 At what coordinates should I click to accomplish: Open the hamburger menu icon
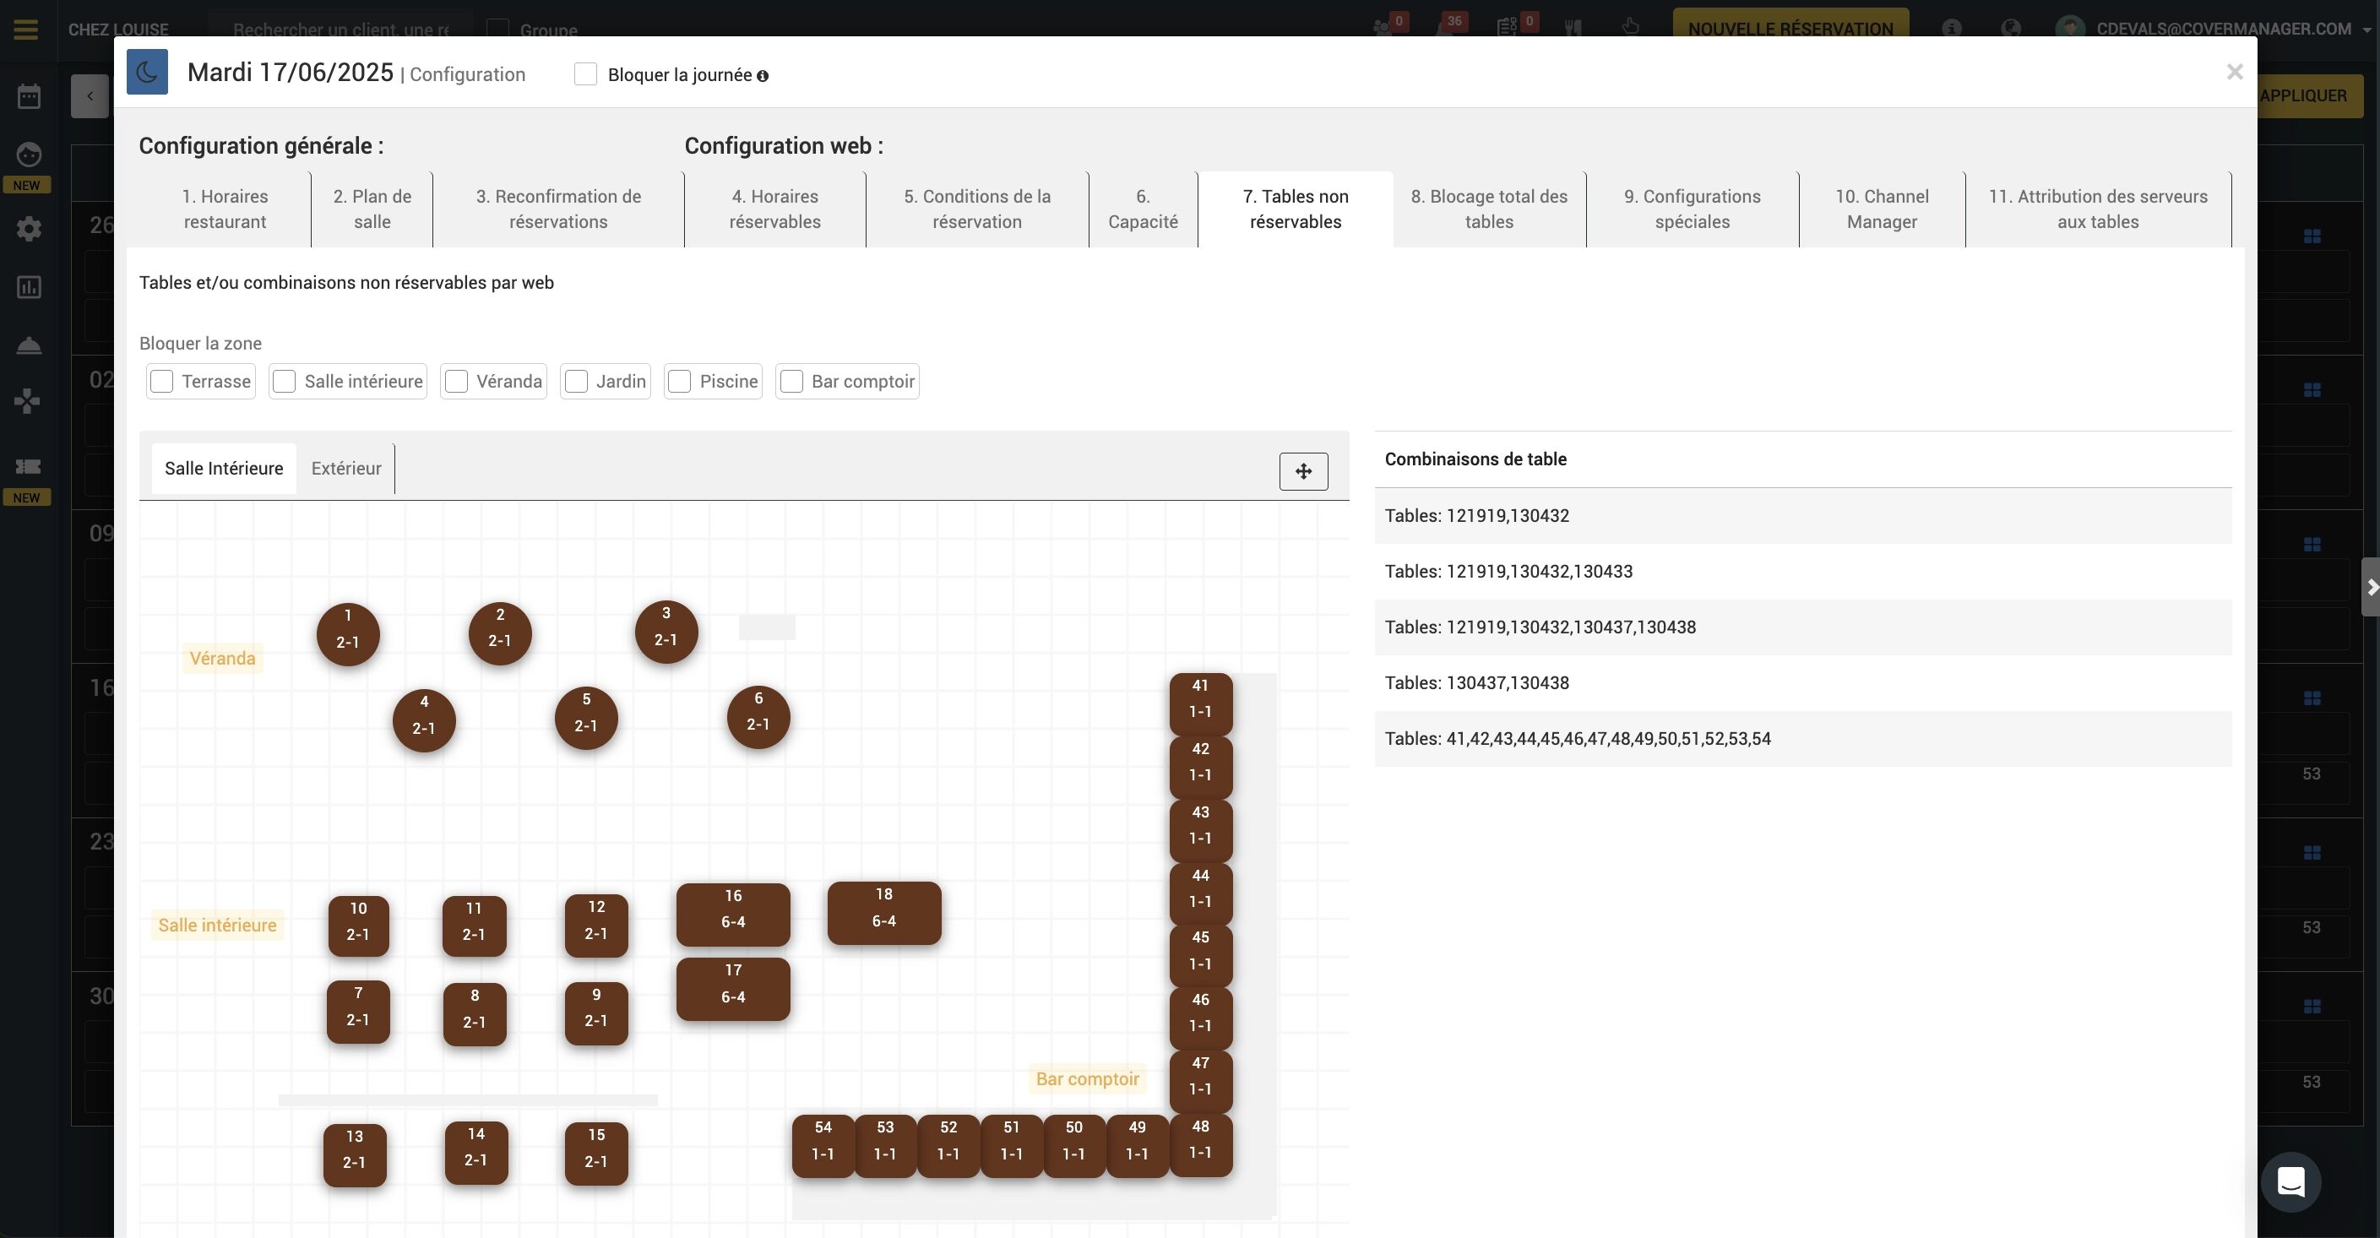click(x=26, y=29)
